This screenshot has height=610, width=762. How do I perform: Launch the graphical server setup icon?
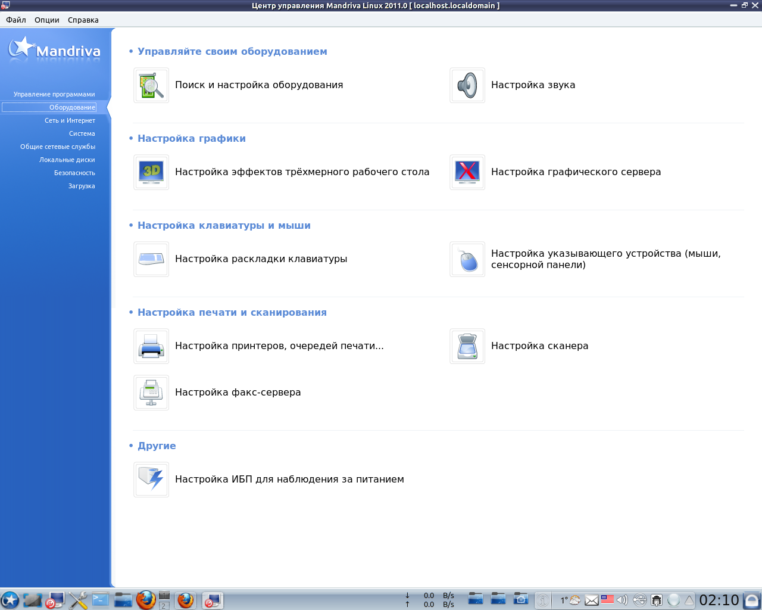click(x=467, y=172)
